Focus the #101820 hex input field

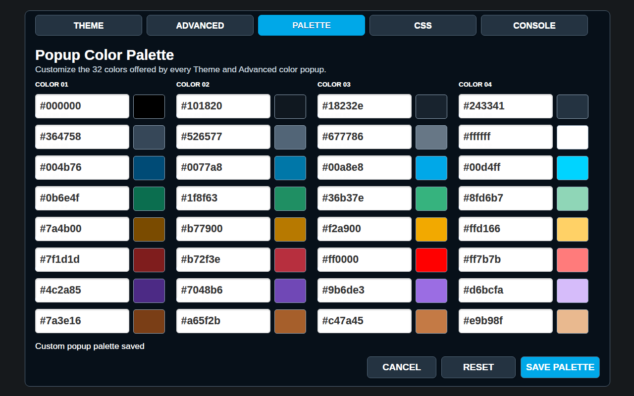click(x=223, y=106)
